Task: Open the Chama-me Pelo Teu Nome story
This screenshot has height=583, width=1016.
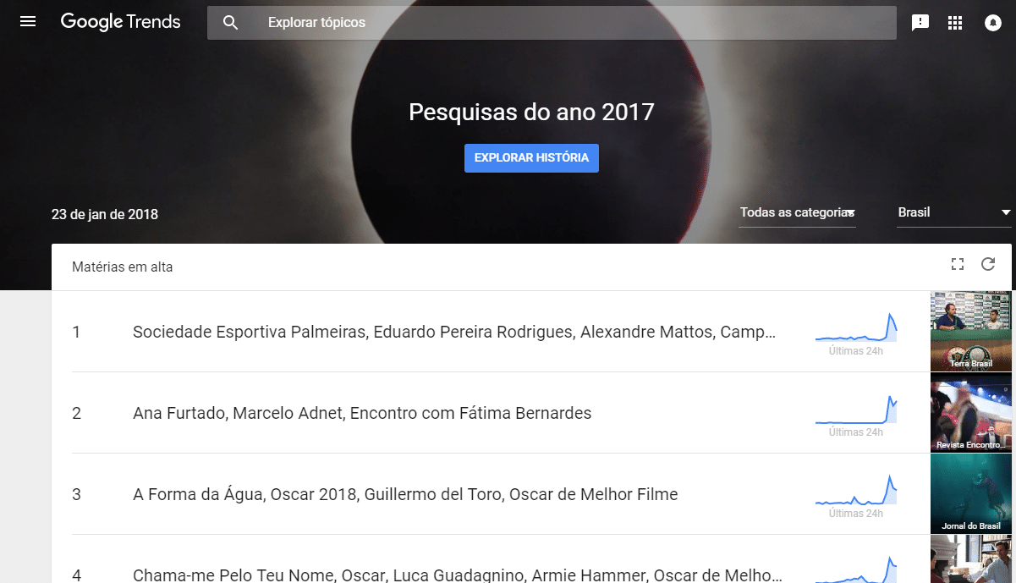Action: [x=458, y=575]
